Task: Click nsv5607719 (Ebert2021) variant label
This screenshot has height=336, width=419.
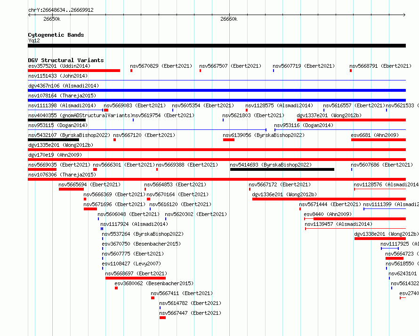Action: coord(304,66)
